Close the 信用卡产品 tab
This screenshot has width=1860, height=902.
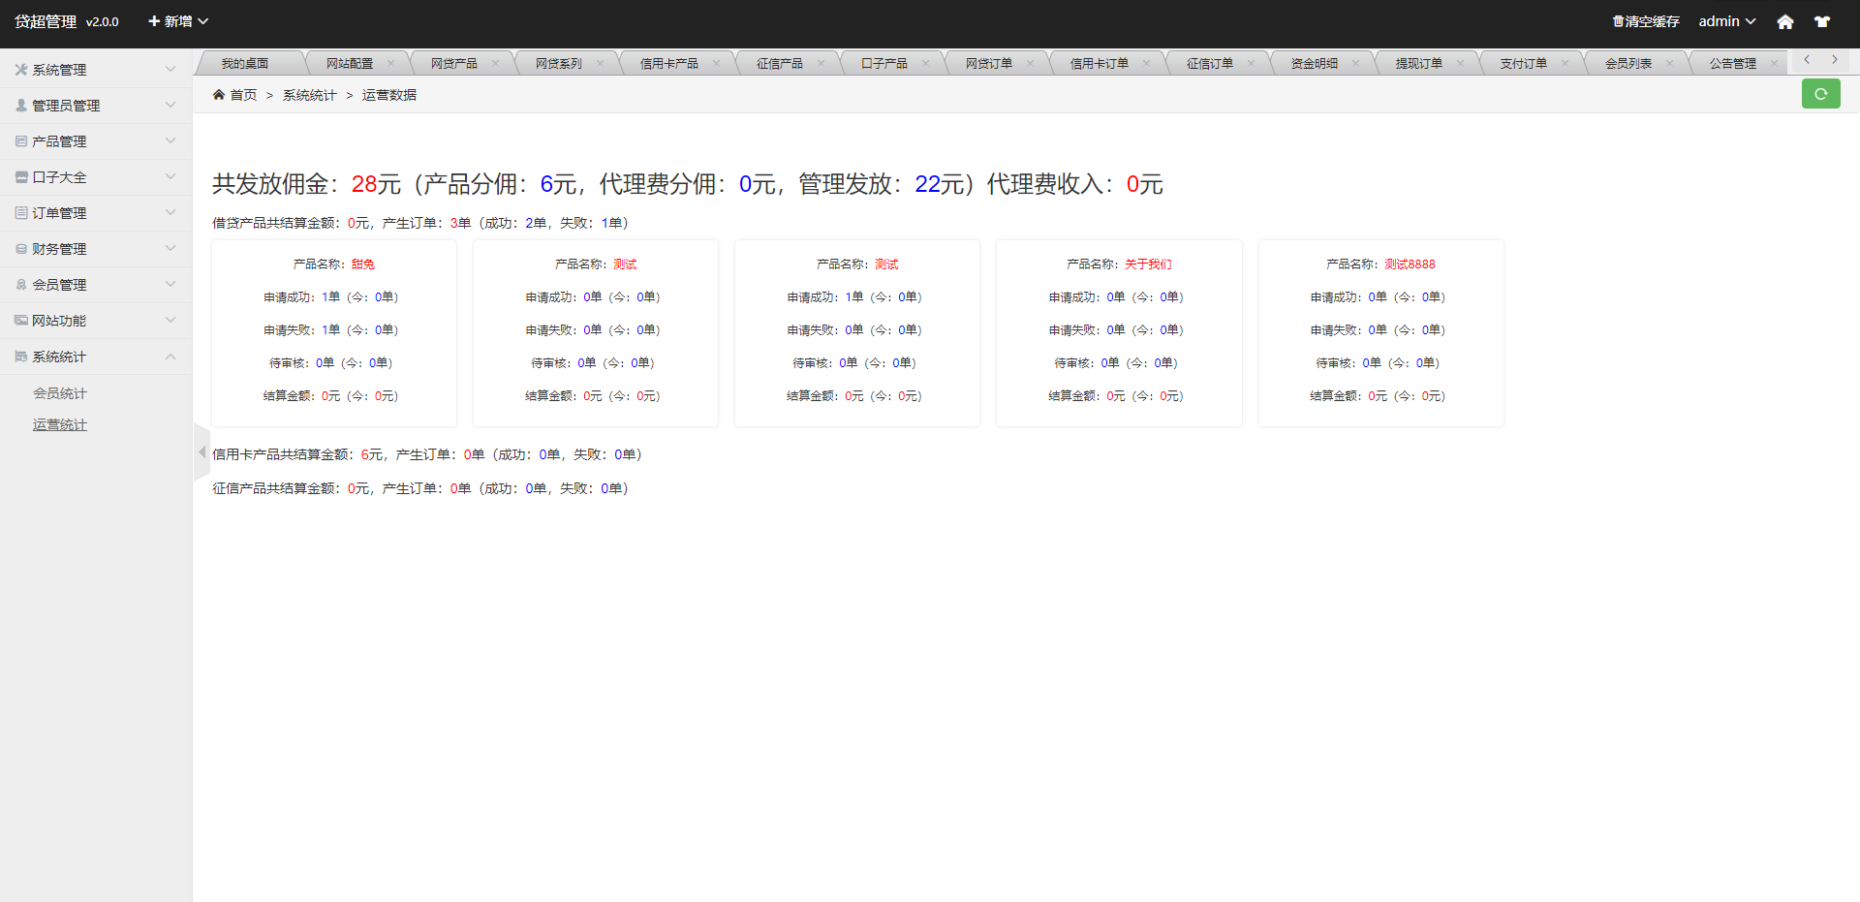click(716, 64)
